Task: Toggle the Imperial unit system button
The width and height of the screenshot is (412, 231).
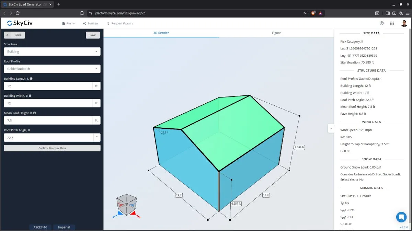Action: tap(64, 227)
